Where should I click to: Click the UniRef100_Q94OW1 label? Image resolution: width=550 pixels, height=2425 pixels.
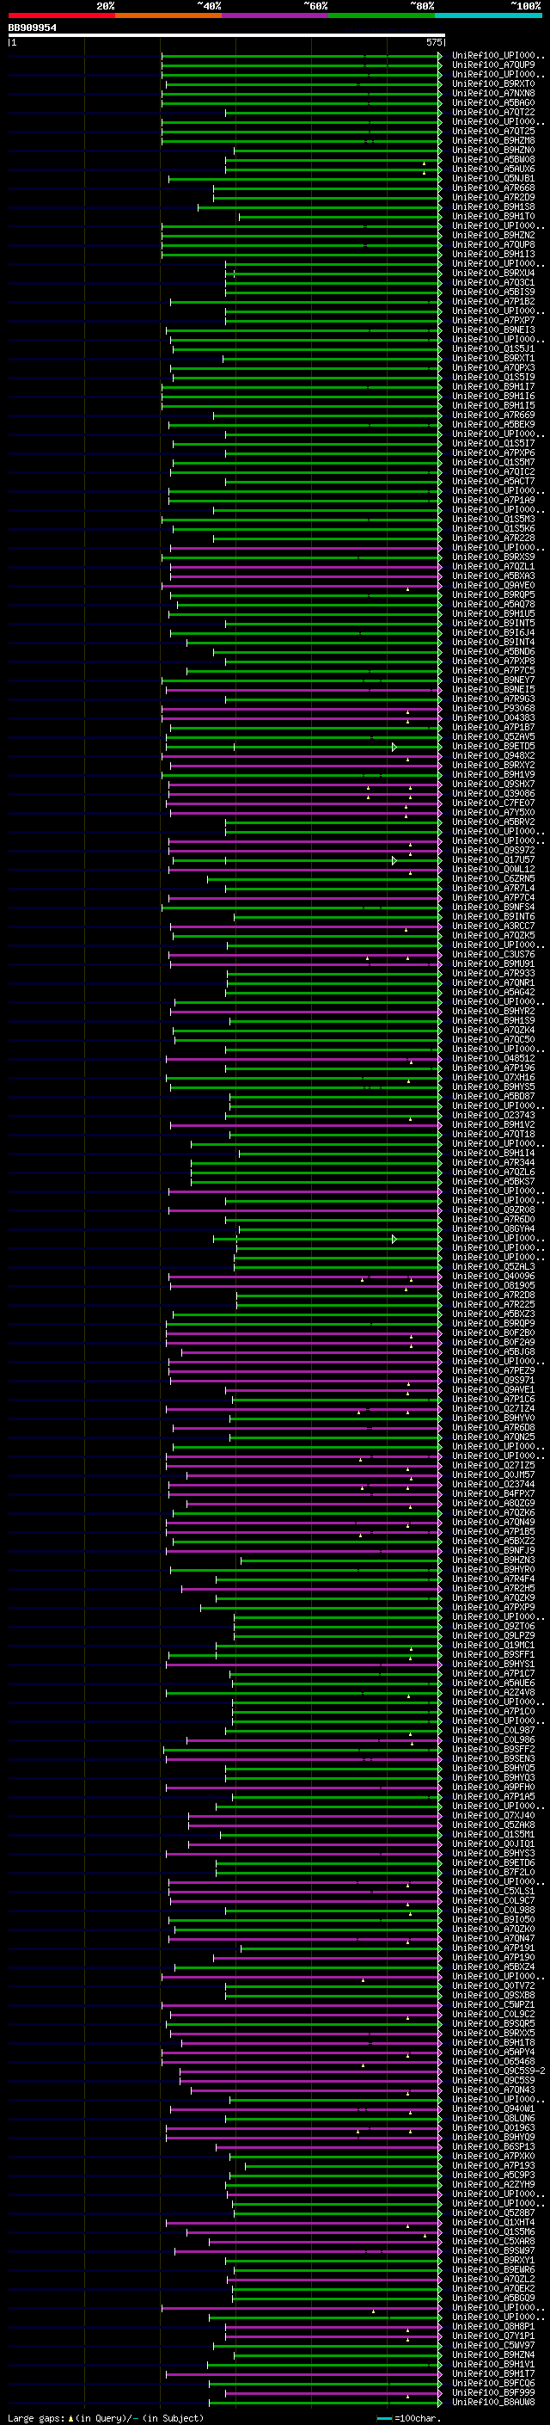pyautogui.click(x=493, y=2108)
